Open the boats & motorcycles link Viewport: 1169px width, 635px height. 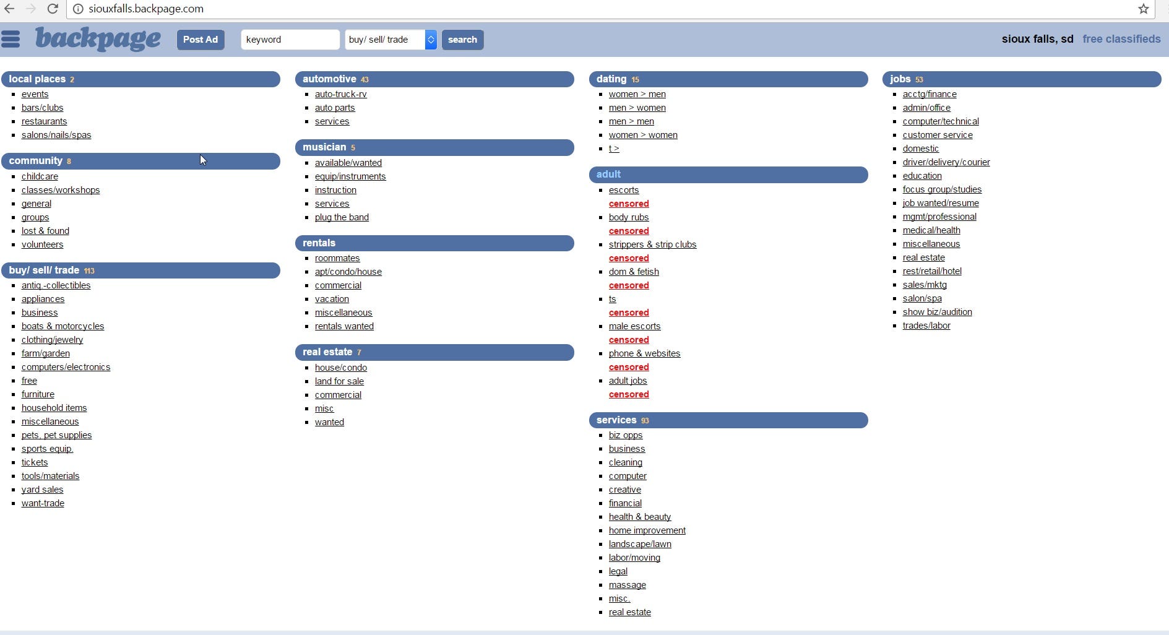click(63, 326)
